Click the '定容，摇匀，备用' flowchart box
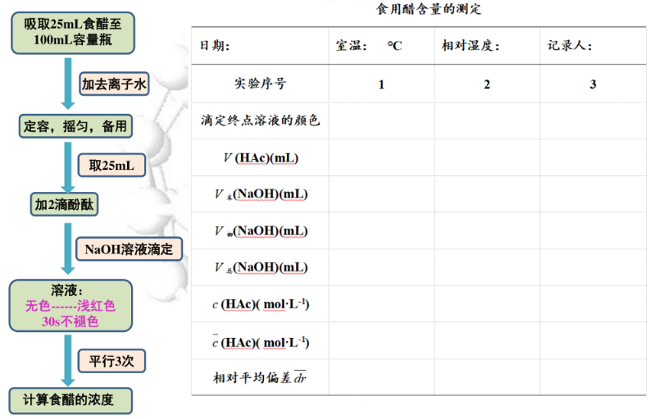 [x=75, y=126]
